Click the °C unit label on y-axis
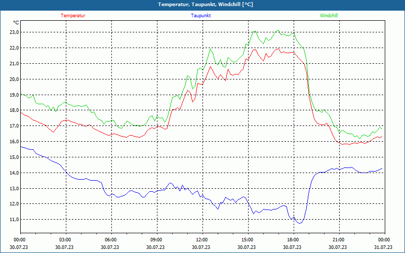405x253 pixels. point(16,22)
